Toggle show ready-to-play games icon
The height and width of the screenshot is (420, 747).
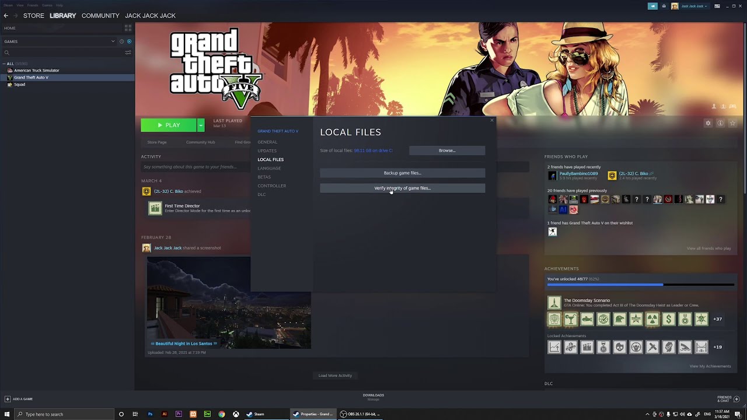[x=129, y=41]
